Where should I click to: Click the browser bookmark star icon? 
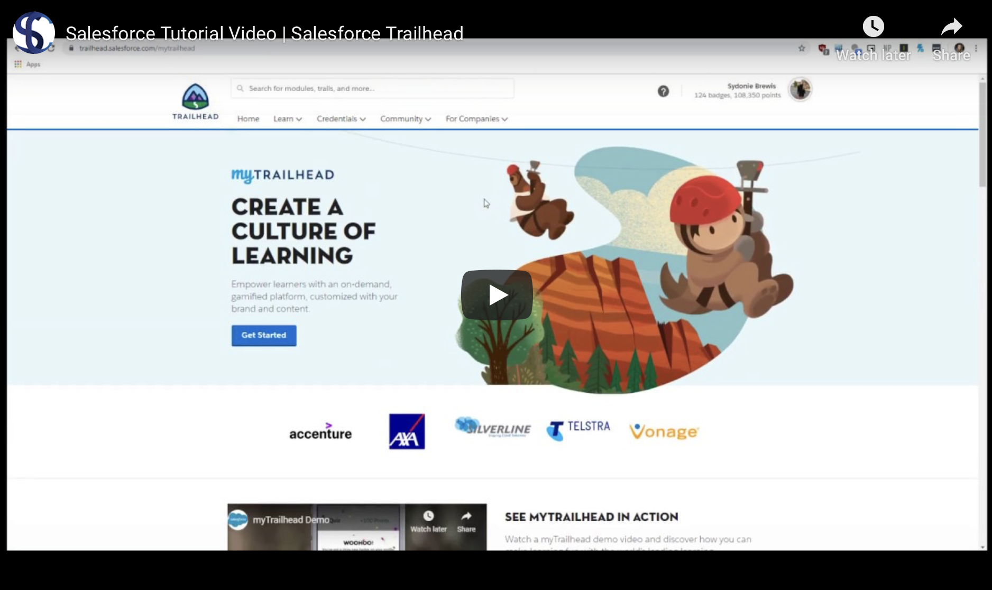802,48
